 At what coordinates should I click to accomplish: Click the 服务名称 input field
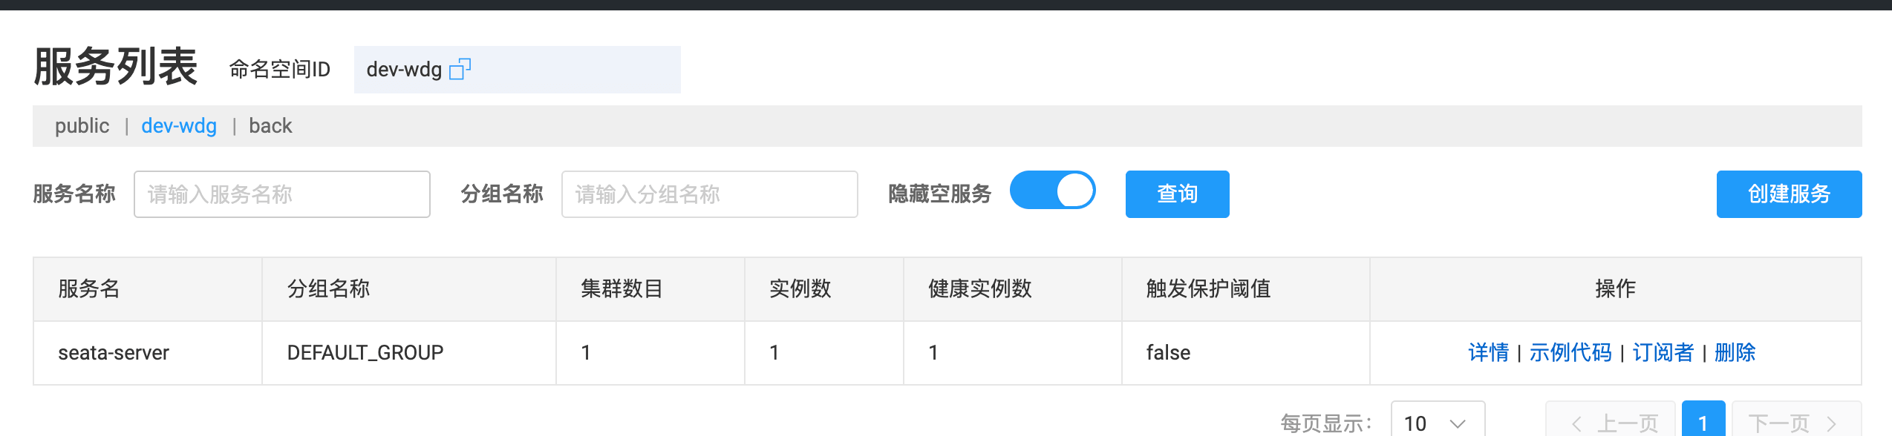[x=281, y=194]
